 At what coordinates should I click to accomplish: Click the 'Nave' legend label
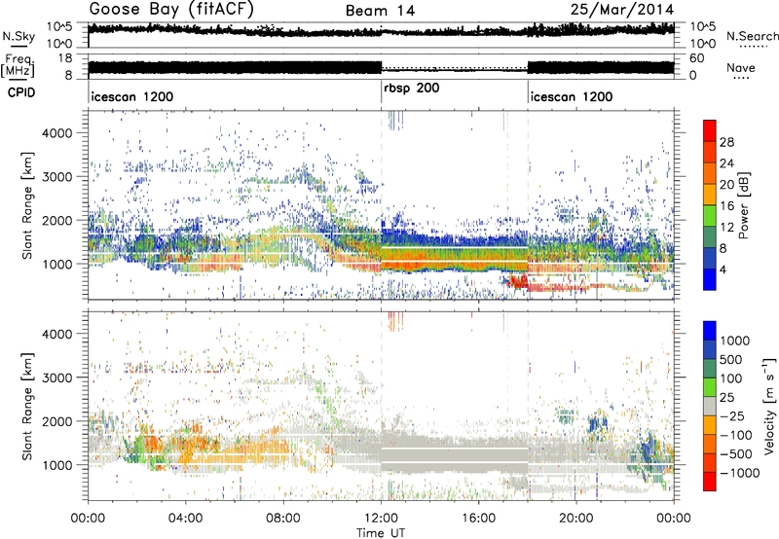click(x=741, y=67)
